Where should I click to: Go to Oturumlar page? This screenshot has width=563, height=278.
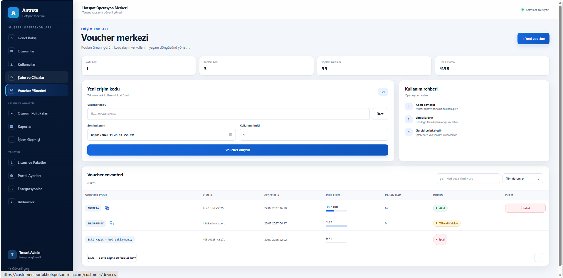pyautogui.click(x=37, y=51)
